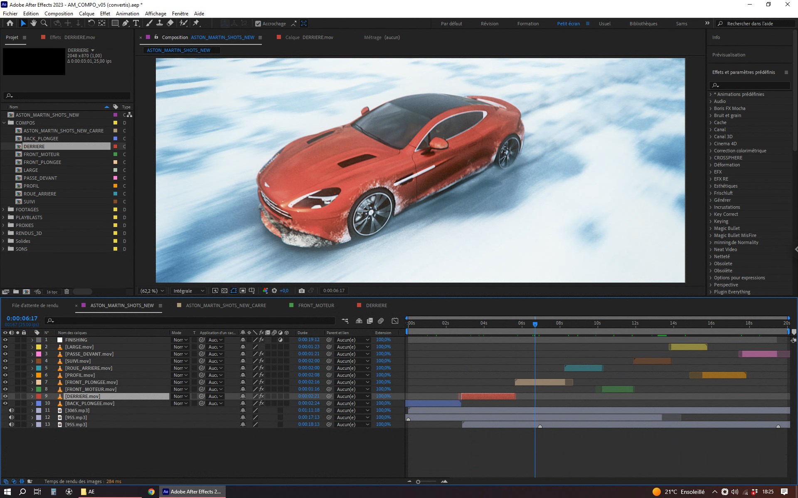Viewport: 798px width, 498px height.
Task: Select the Selection arrow tool
Action: 23,23
